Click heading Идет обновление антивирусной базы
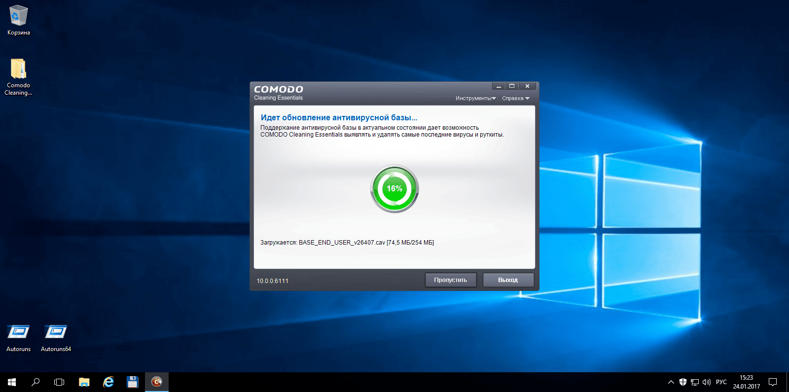 click(x=339, y=117)
